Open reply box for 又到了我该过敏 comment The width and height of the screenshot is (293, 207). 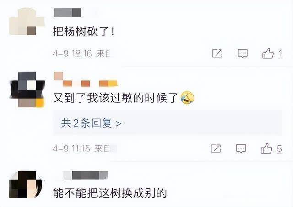click(241, 149)
